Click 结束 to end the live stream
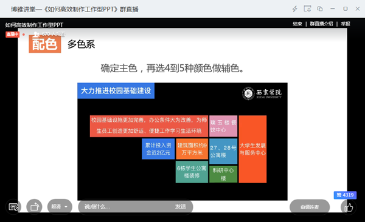The image size is (365, 222). (297, 24)
